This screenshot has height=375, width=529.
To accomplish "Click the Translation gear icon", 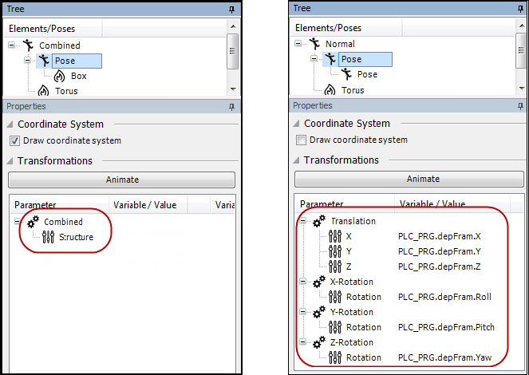I will pyautogui.click(x=319, y=221).
